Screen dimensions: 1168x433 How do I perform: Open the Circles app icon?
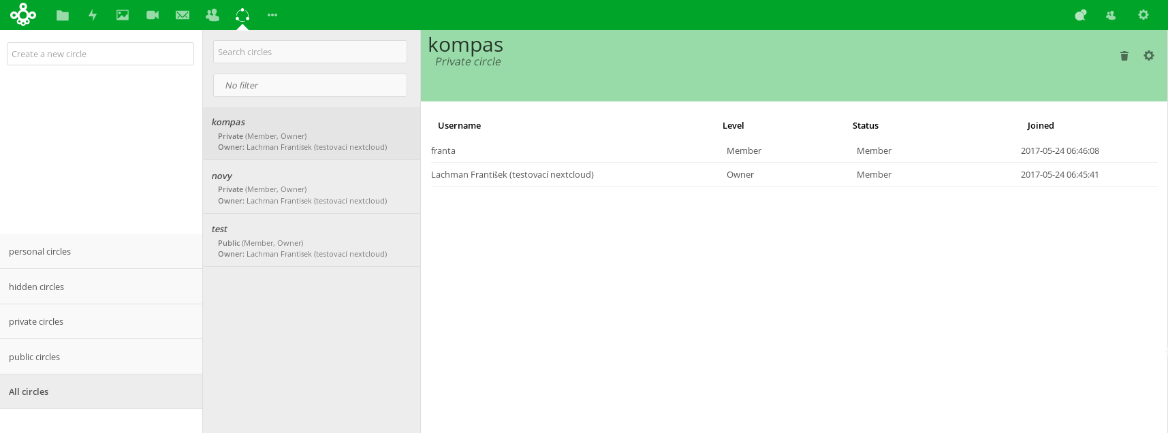coord(242,15)
